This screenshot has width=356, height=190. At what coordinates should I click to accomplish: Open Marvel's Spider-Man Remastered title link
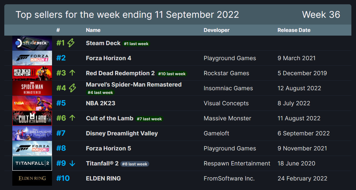[134, 84]
